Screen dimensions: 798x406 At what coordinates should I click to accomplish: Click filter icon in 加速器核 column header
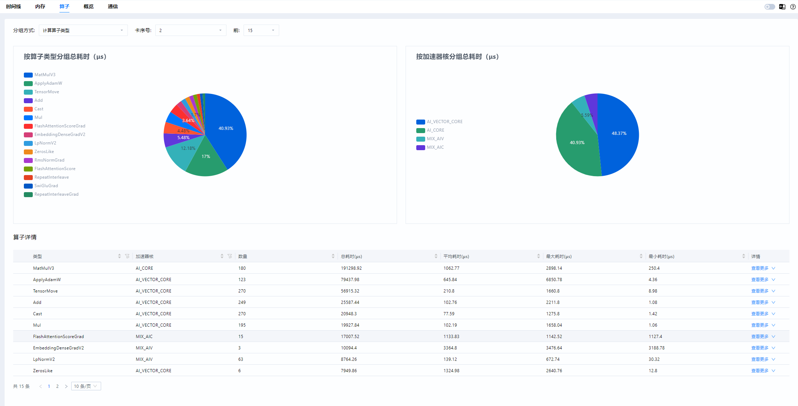tap(230, 256)
